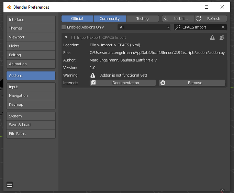Click the community people icon on add-on row
The height and width of the screenshot is (193, 234).
[x=222, y=37]
